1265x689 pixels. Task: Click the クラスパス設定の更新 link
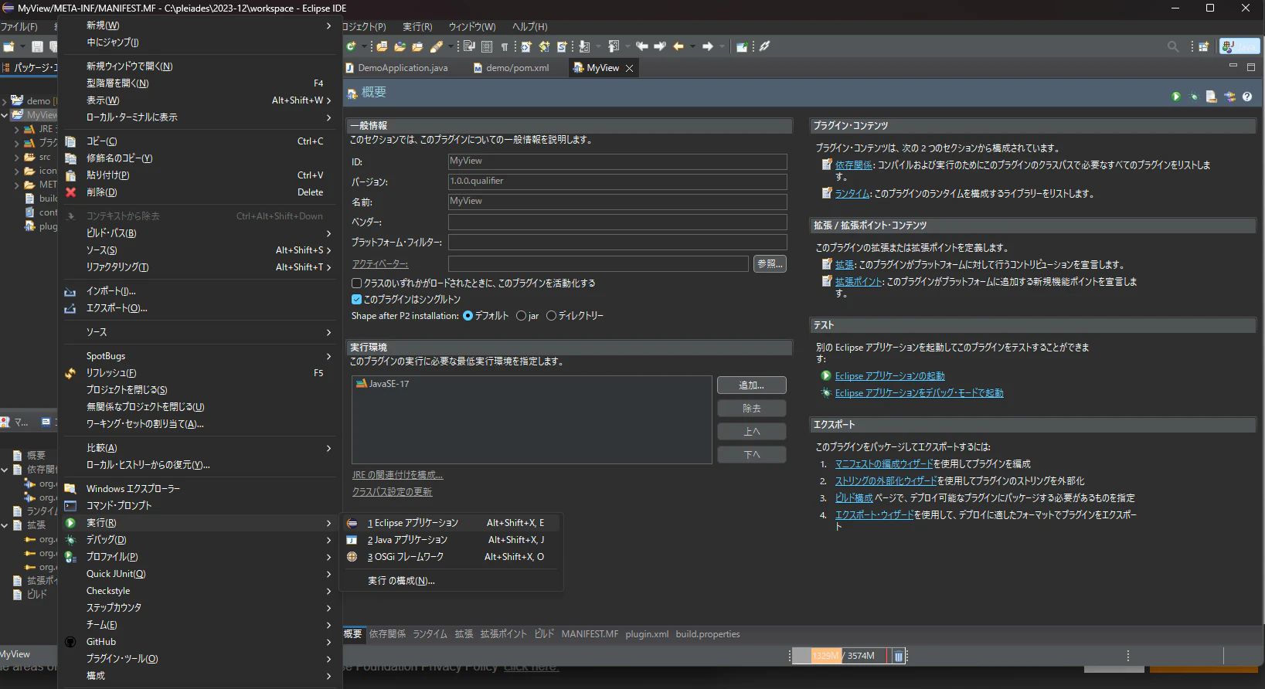(x=393, y=492)
